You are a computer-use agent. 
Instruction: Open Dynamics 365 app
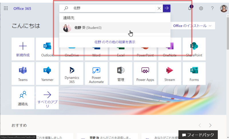pos(72,74)
